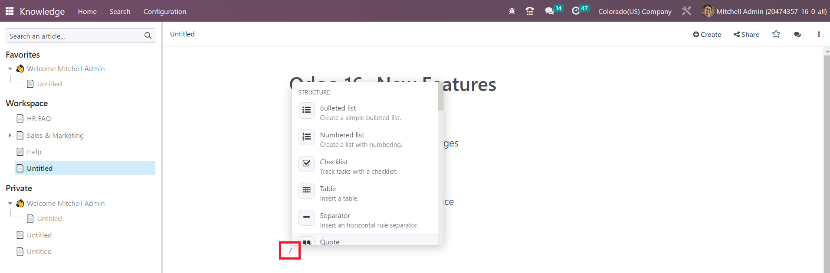This screenshot has height=273, width=830.
Task: Open Sales & Marketing article
Action: pos(55,135)
